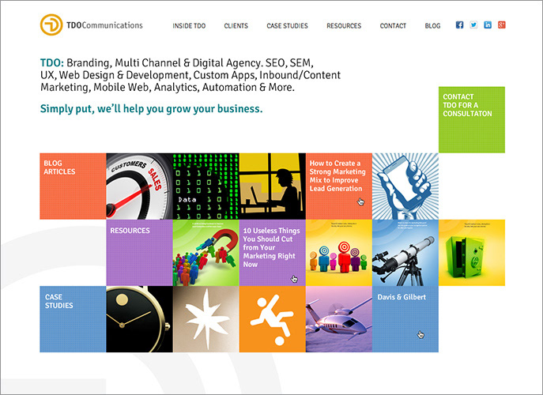Viewport: 543px width, 395px height.
Task: Open the Strong Marketing Mix article tile
Action: pos(338,186)
